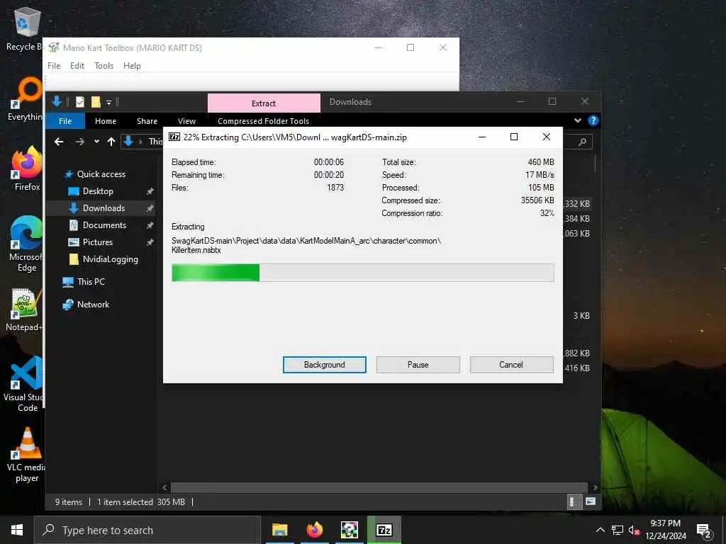Image resolution: width=726 pixels, height=544 pixels.
Task: Pause the extraction
Action: pos(418,365)
